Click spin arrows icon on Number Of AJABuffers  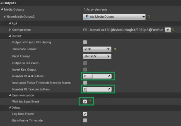(109, 76)
